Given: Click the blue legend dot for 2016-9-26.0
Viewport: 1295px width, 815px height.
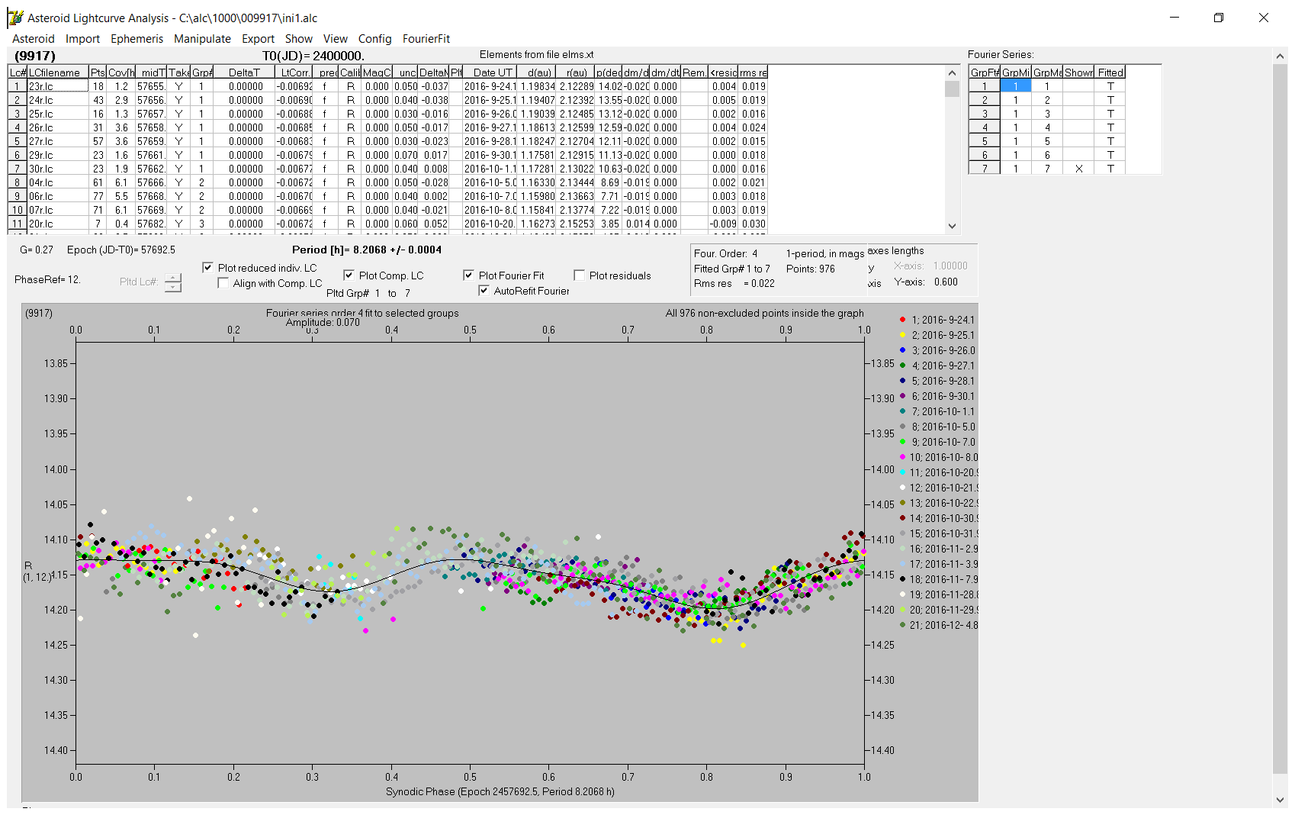Looking at the screenshot, I should click(903, 350).
